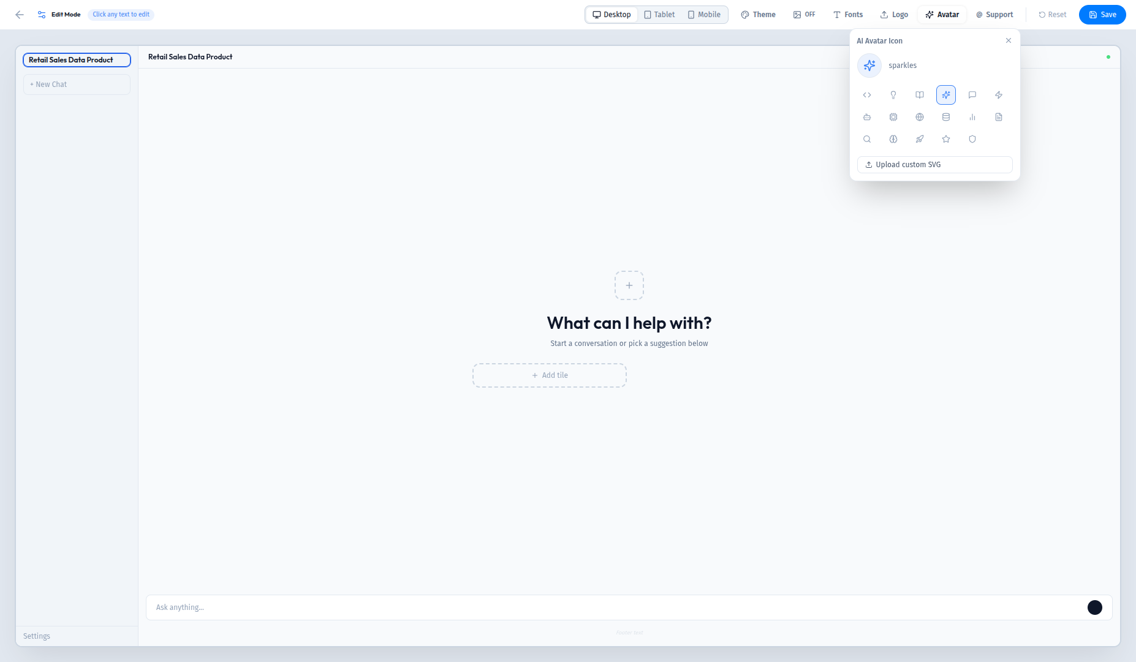This screenshot has height=662, width=1136.
Task: Click the dark round send button
Action: (1095, 607)
